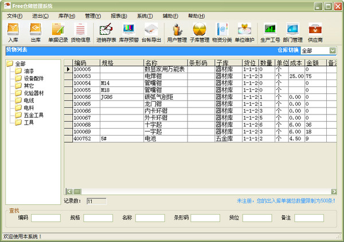
Task: Open the 报表(B) menu
Action: pos(119,16)
